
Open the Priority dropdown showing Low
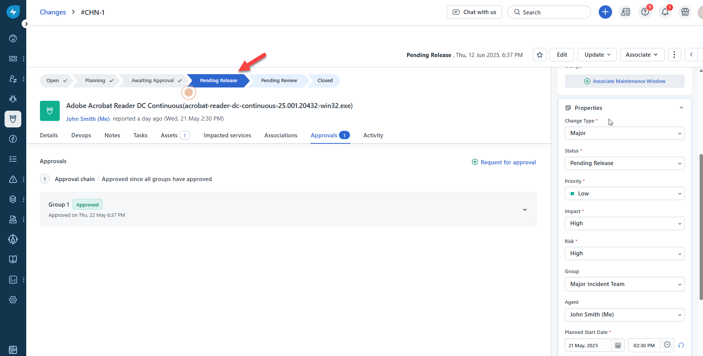coord(625,194)
